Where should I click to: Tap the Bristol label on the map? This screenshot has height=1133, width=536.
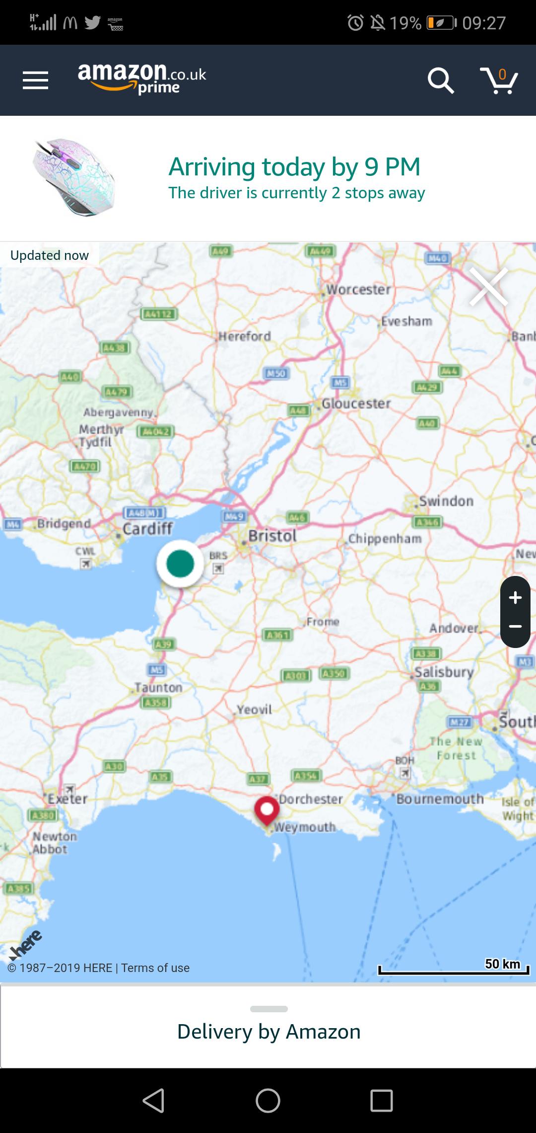(x=272, y=536)
